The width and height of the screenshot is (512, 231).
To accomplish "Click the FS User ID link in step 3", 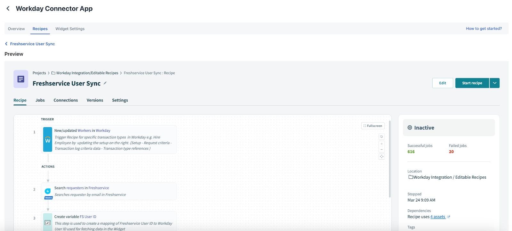I will tap(88, 217).
